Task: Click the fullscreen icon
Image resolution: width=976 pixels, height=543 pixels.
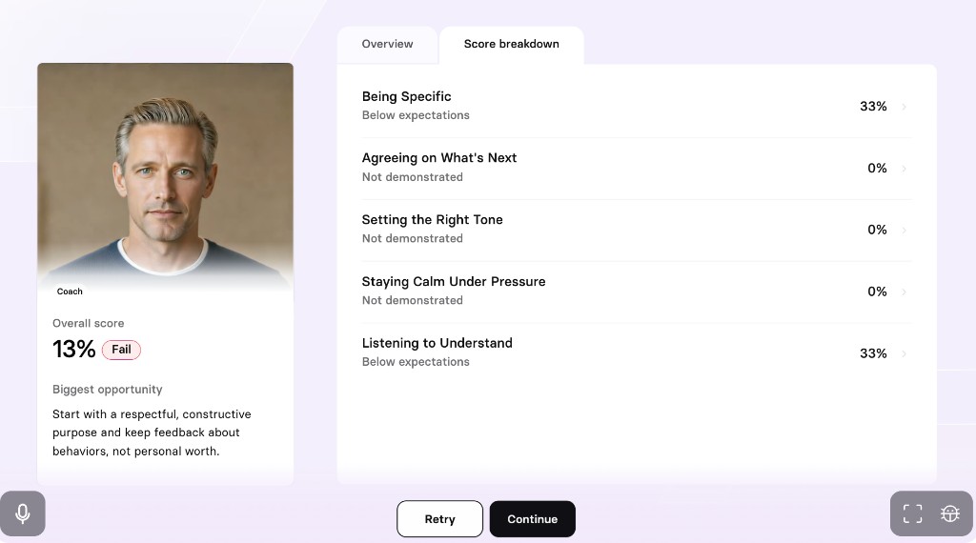Action: pos(912,513)
